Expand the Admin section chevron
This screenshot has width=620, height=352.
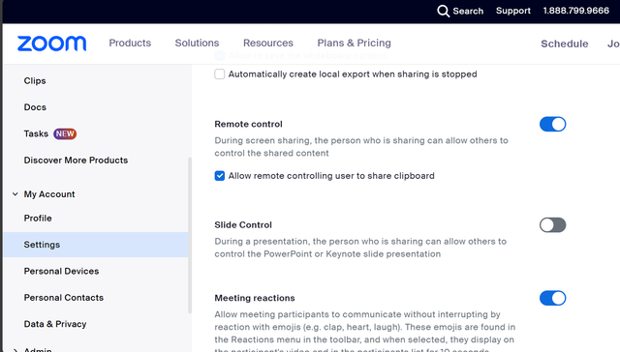(15, 350)
